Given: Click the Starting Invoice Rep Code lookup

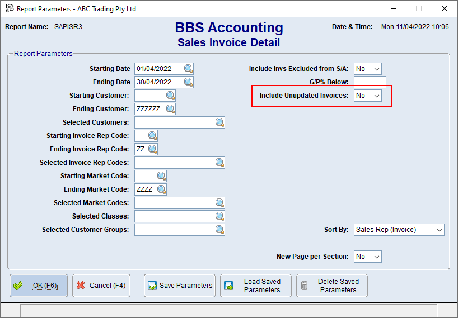Looking at the screenshot, I should tap(152, 136).
